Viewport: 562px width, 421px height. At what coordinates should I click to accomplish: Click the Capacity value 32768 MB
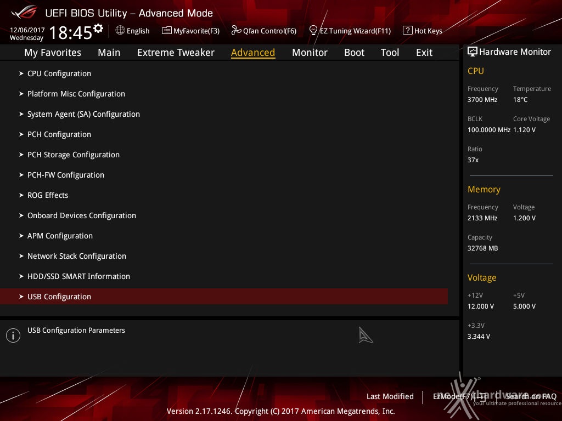482,248
